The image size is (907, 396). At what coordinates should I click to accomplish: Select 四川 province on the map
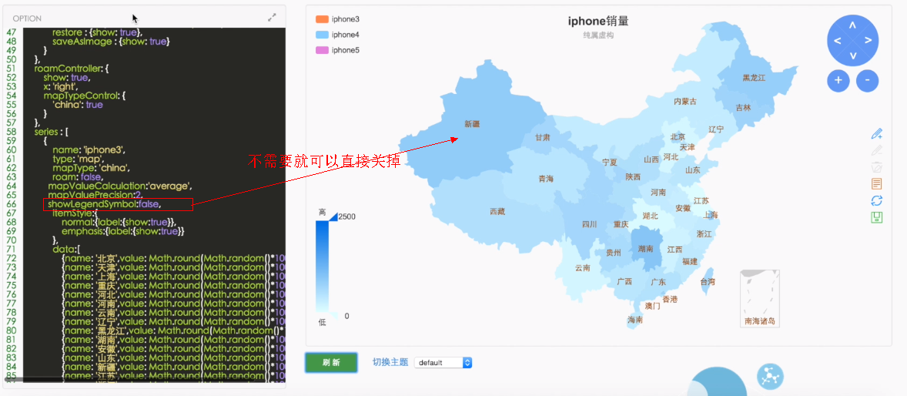(x=590, y=225)
